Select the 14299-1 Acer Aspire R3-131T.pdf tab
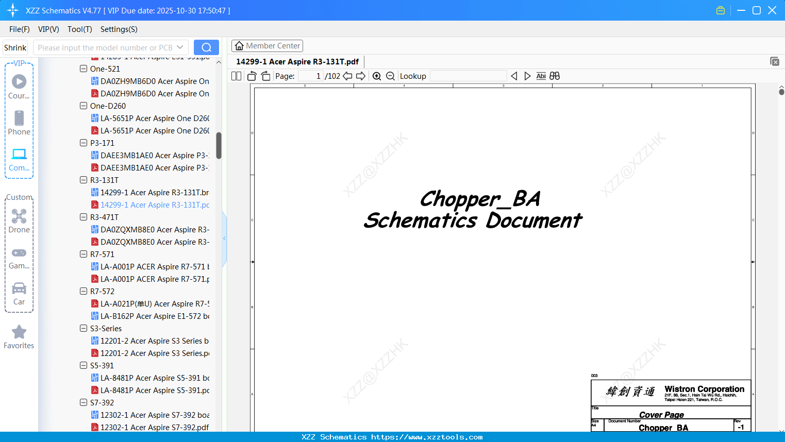This screenshot has width=785, height=442. click(297, 62)
